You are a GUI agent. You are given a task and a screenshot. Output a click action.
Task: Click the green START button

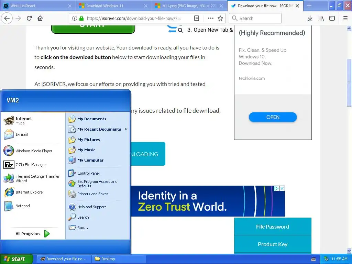(x=93, y=29)
